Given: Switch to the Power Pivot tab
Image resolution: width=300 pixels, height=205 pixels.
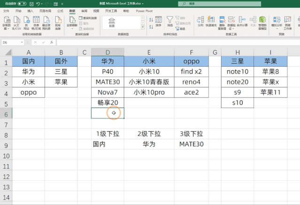Looking at the screenshot, I should (144, 11).
